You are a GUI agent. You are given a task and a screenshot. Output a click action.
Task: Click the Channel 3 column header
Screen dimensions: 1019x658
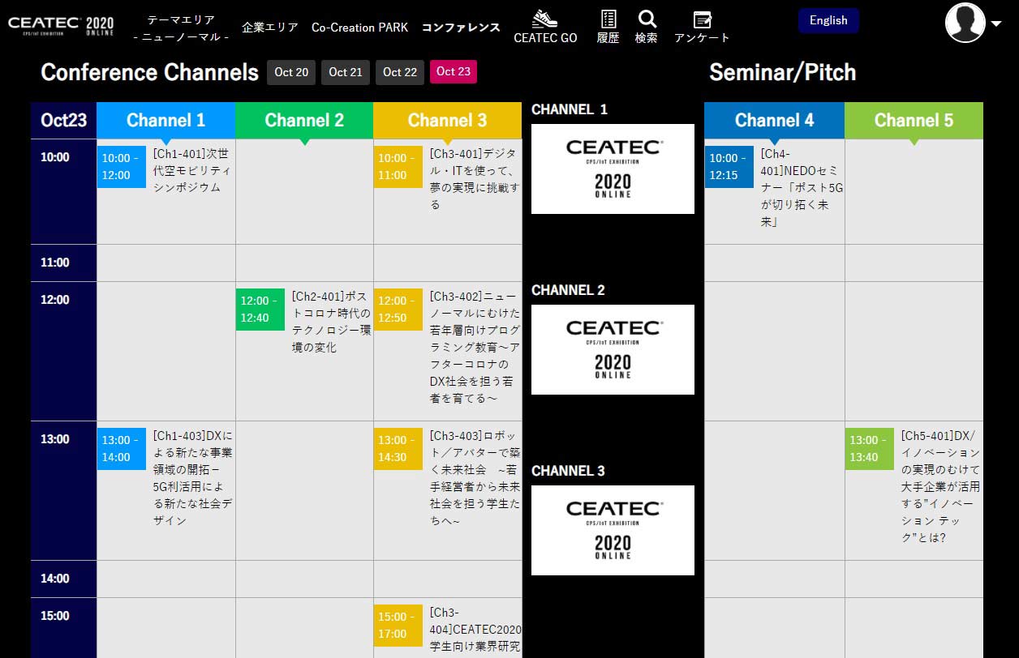tap(448, 121)
